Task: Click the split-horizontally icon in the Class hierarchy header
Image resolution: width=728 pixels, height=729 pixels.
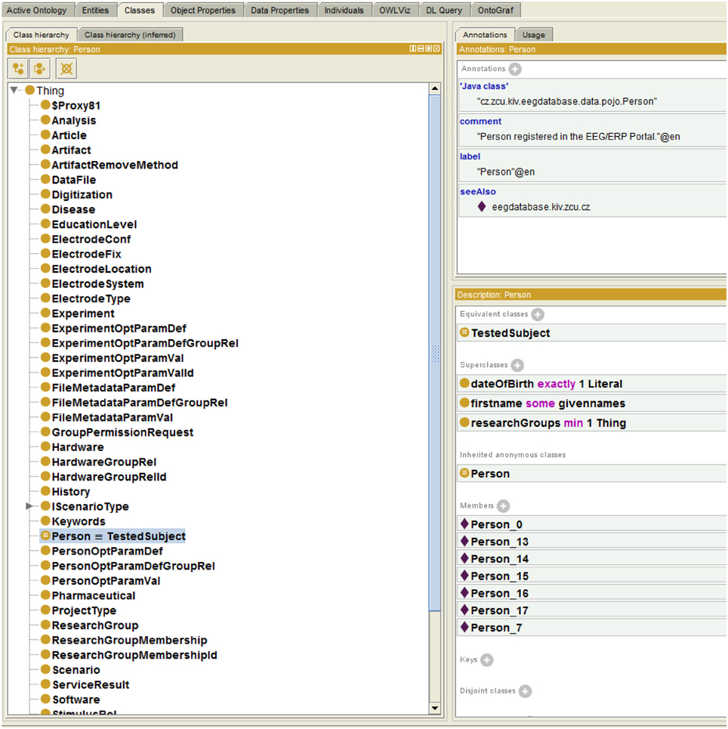Action: 413,48
